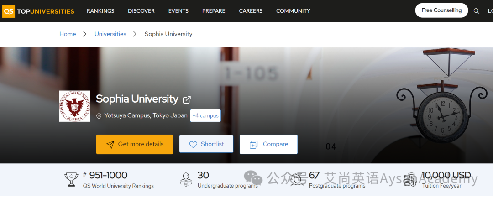This screenshot has height=198, width=493.
Task: Click Yotsuya Campus, Tokyo Japan text
Action: pyautogui.click(x=146, y=116)
